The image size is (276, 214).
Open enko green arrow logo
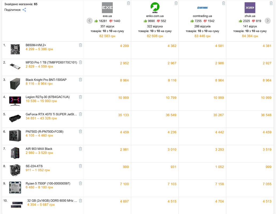(x=155, y=7)
